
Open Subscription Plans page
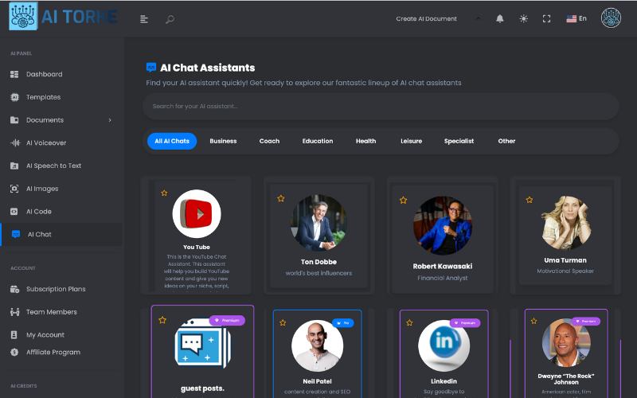[x=56, y=289]
